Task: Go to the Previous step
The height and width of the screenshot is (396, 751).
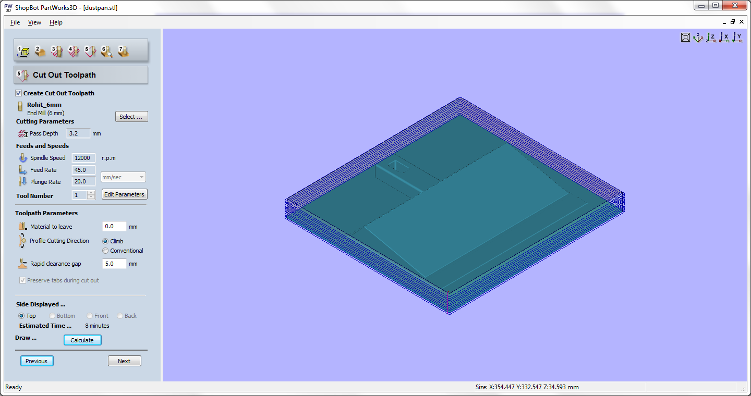Action: click(x=37, y=361)
